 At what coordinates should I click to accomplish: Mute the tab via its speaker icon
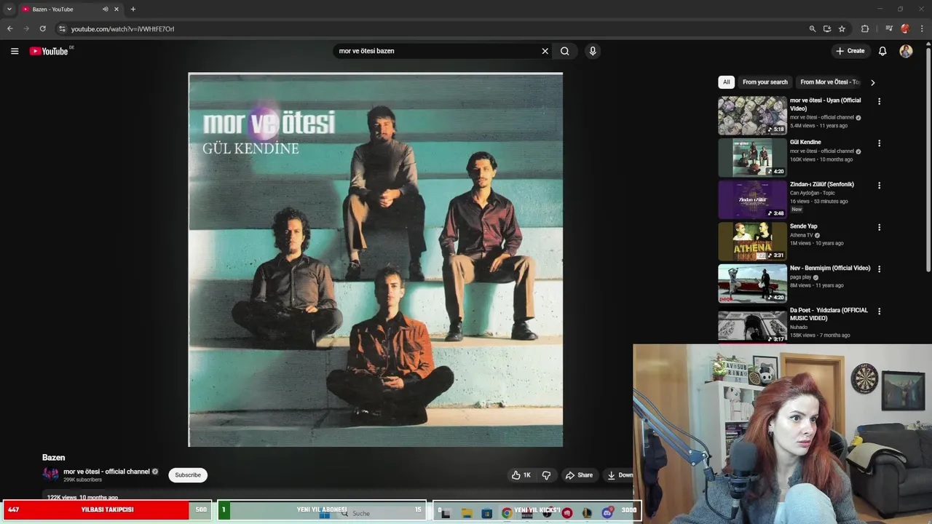pyautogui.click(x=106, y=9)
